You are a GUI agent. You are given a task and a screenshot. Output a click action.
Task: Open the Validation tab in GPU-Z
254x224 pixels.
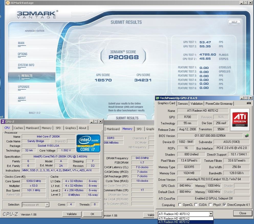tap(196, 104)
